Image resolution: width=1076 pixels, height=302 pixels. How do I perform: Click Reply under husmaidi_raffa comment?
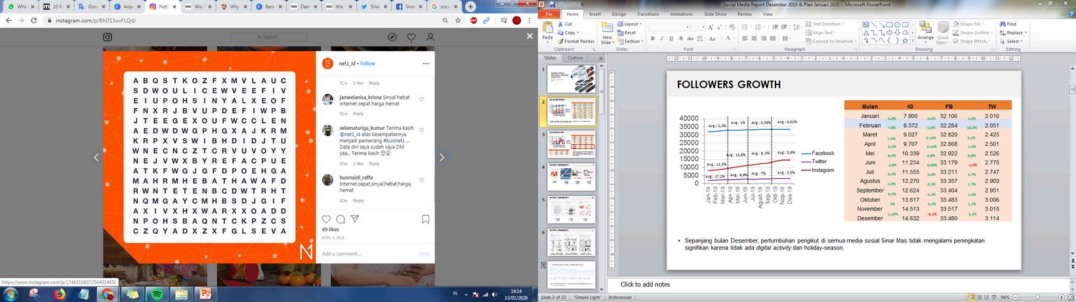tap(358, 200)
